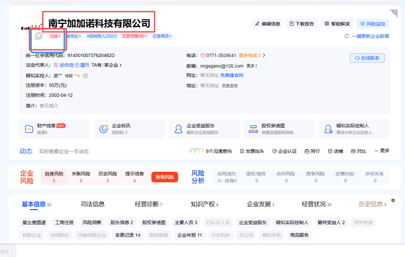Image resolution: width=405 pixels, height=257 pixels.
Task: Click the red alert icon beside the phone number
Action: click(203, 55)
